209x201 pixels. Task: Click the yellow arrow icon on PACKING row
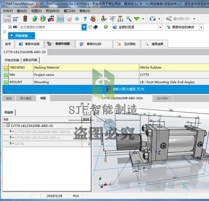5,67
